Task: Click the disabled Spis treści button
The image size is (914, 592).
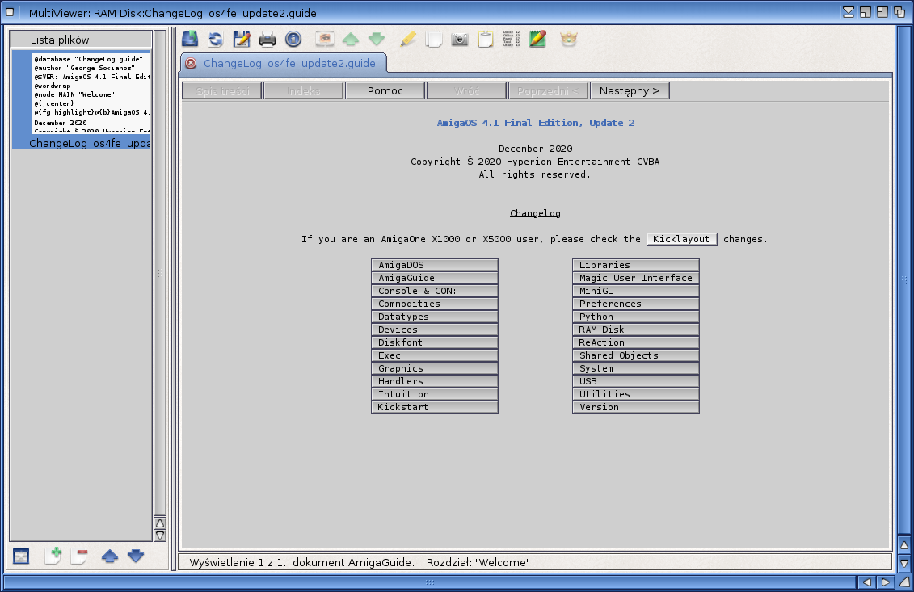Action: pyautogui.click(x=222, y=91)
